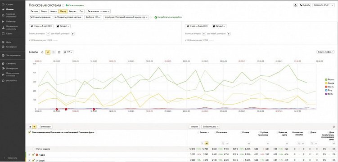This screenshot has height=162, width=338.
Task: Add a visit condition with plus after Визиты, в которых in the left segment
Action: tap(48, 34)
